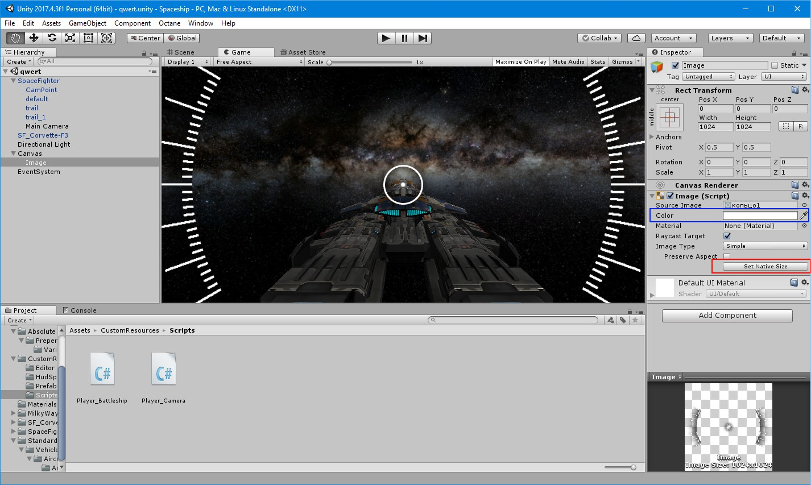Select Directional Light in the Hierarchy

tap(44, 144)
